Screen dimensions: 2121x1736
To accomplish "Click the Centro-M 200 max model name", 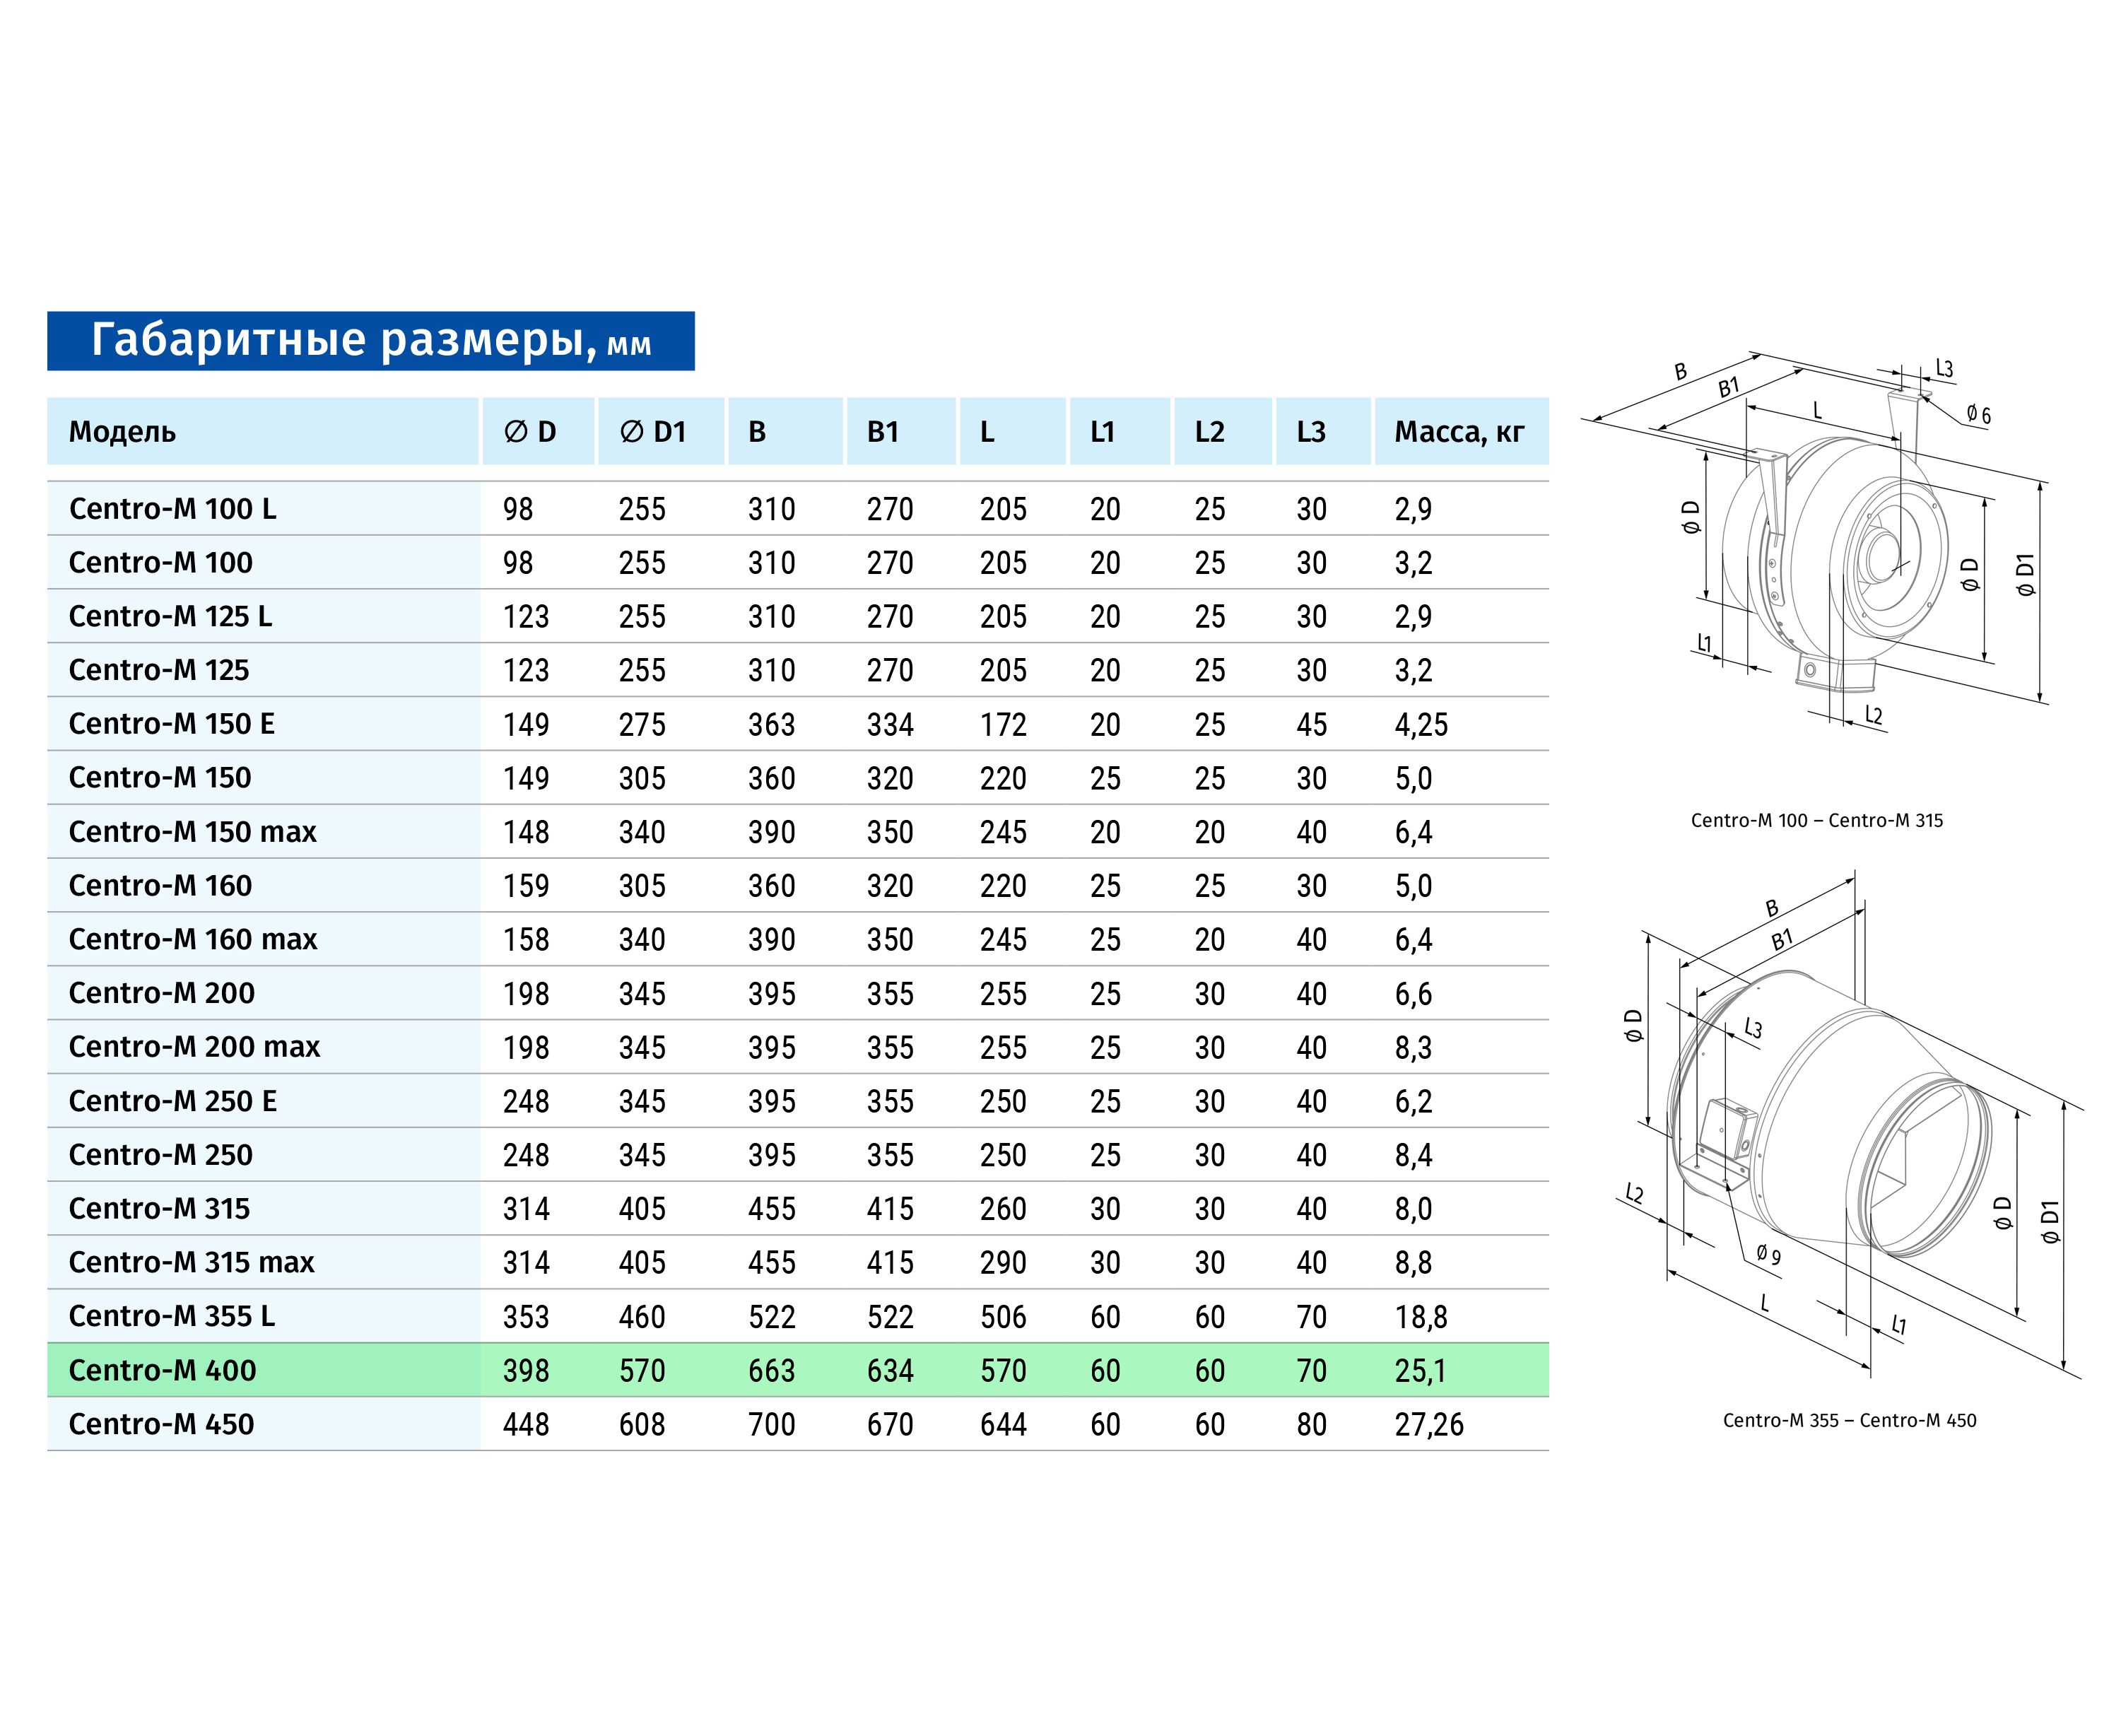I will pyautogui.click(x=194, y=1047).
